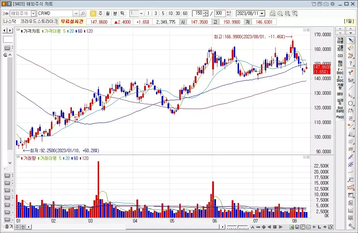The height and width of the screenshot is (233, 358).
Task: Click the stock search magnifier icon
Action: point(83,14)
